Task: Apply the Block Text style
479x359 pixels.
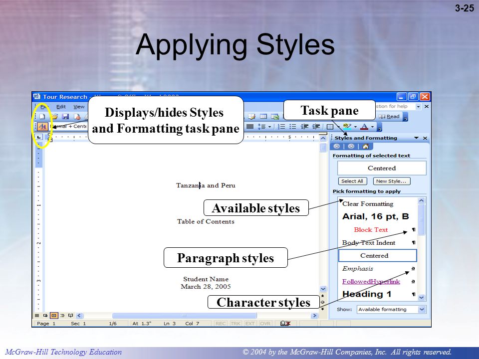Action: [378, 229]
